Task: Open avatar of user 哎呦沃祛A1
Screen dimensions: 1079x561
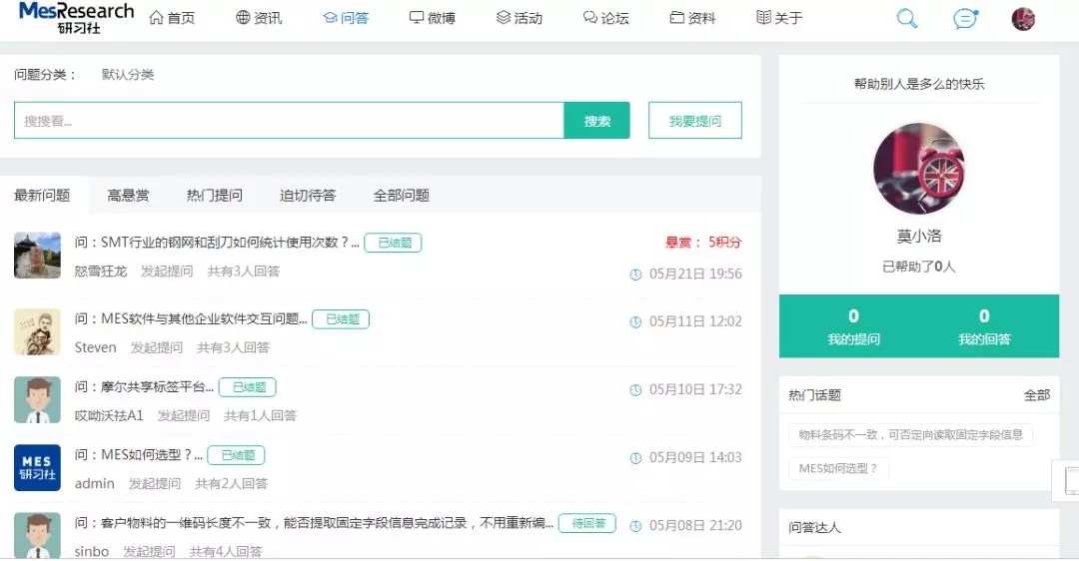Action: [x=37, y=399]
